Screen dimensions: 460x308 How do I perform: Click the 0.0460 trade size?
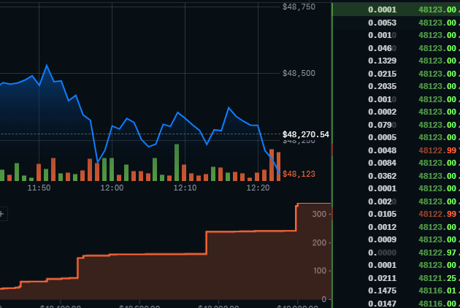point(383,48)
